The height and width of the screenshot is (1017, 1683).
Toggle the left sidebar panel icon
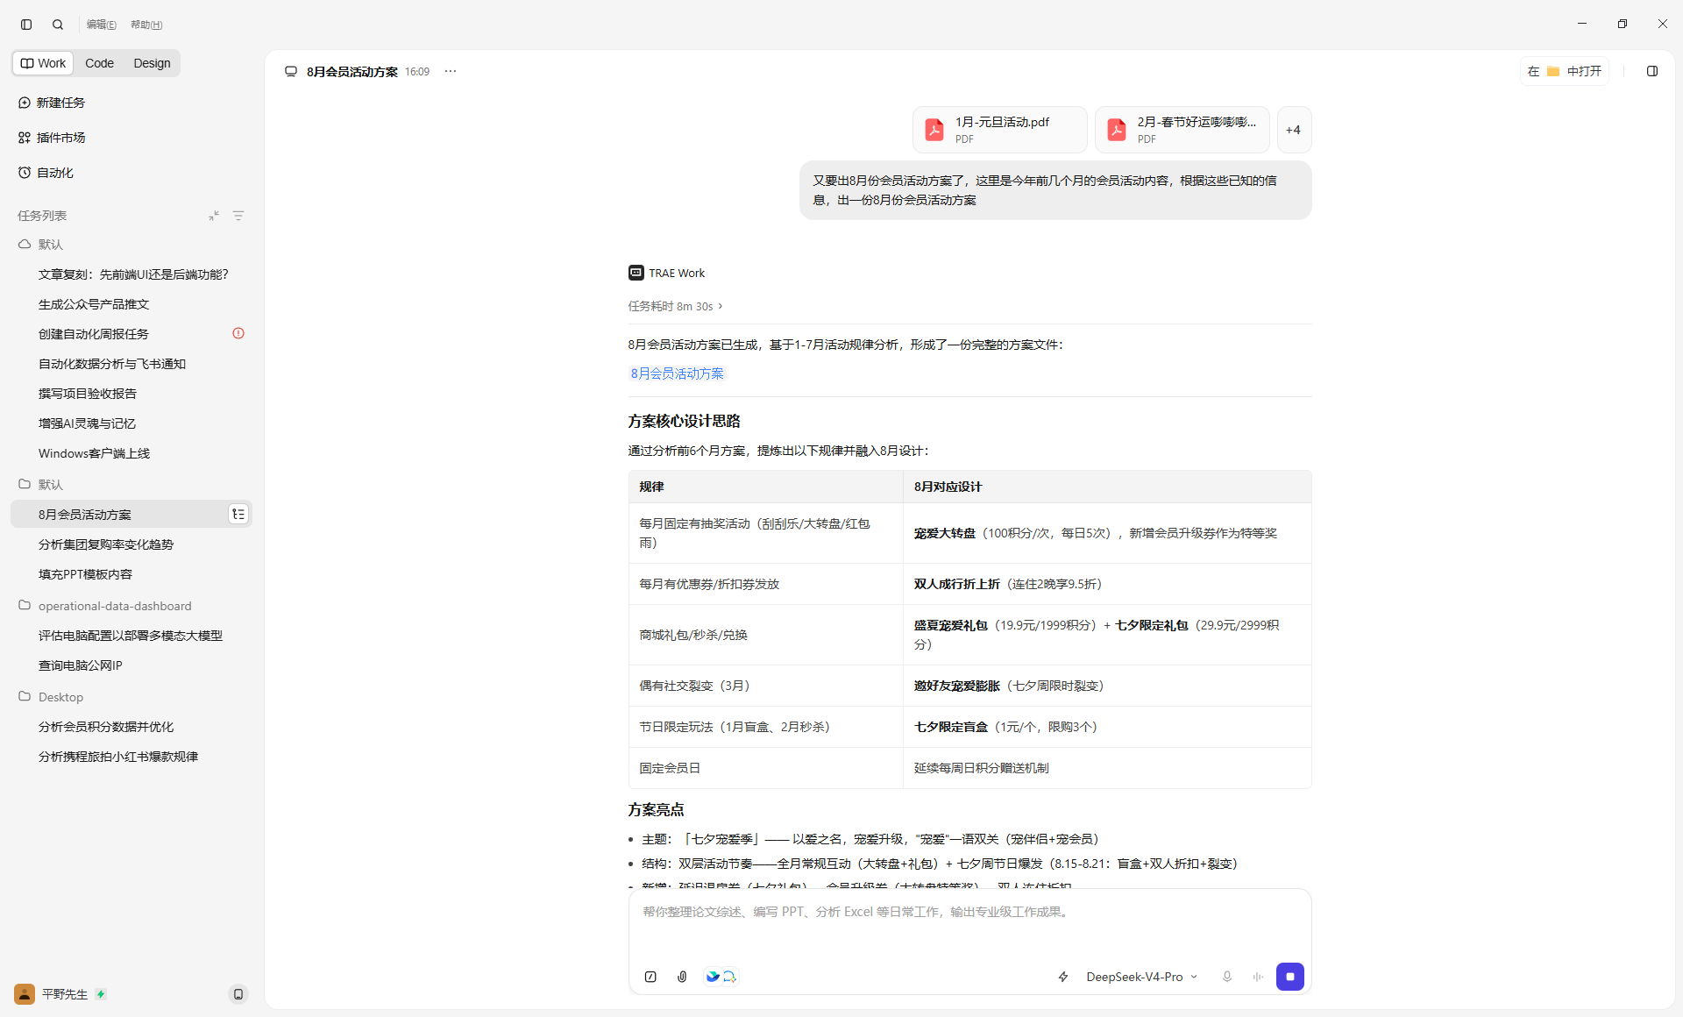(26, 25)
